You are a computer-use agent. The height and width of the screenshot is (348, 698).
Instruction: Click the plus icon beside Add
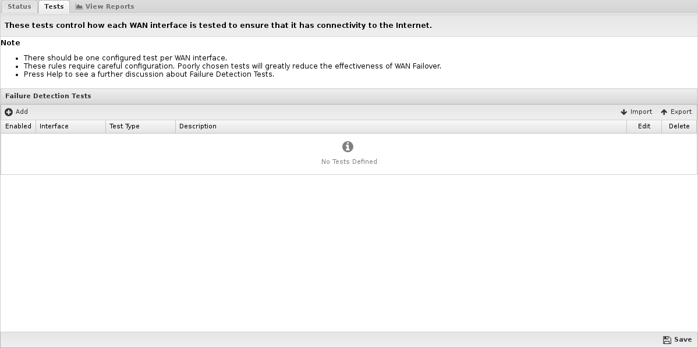tap(9, 112)
